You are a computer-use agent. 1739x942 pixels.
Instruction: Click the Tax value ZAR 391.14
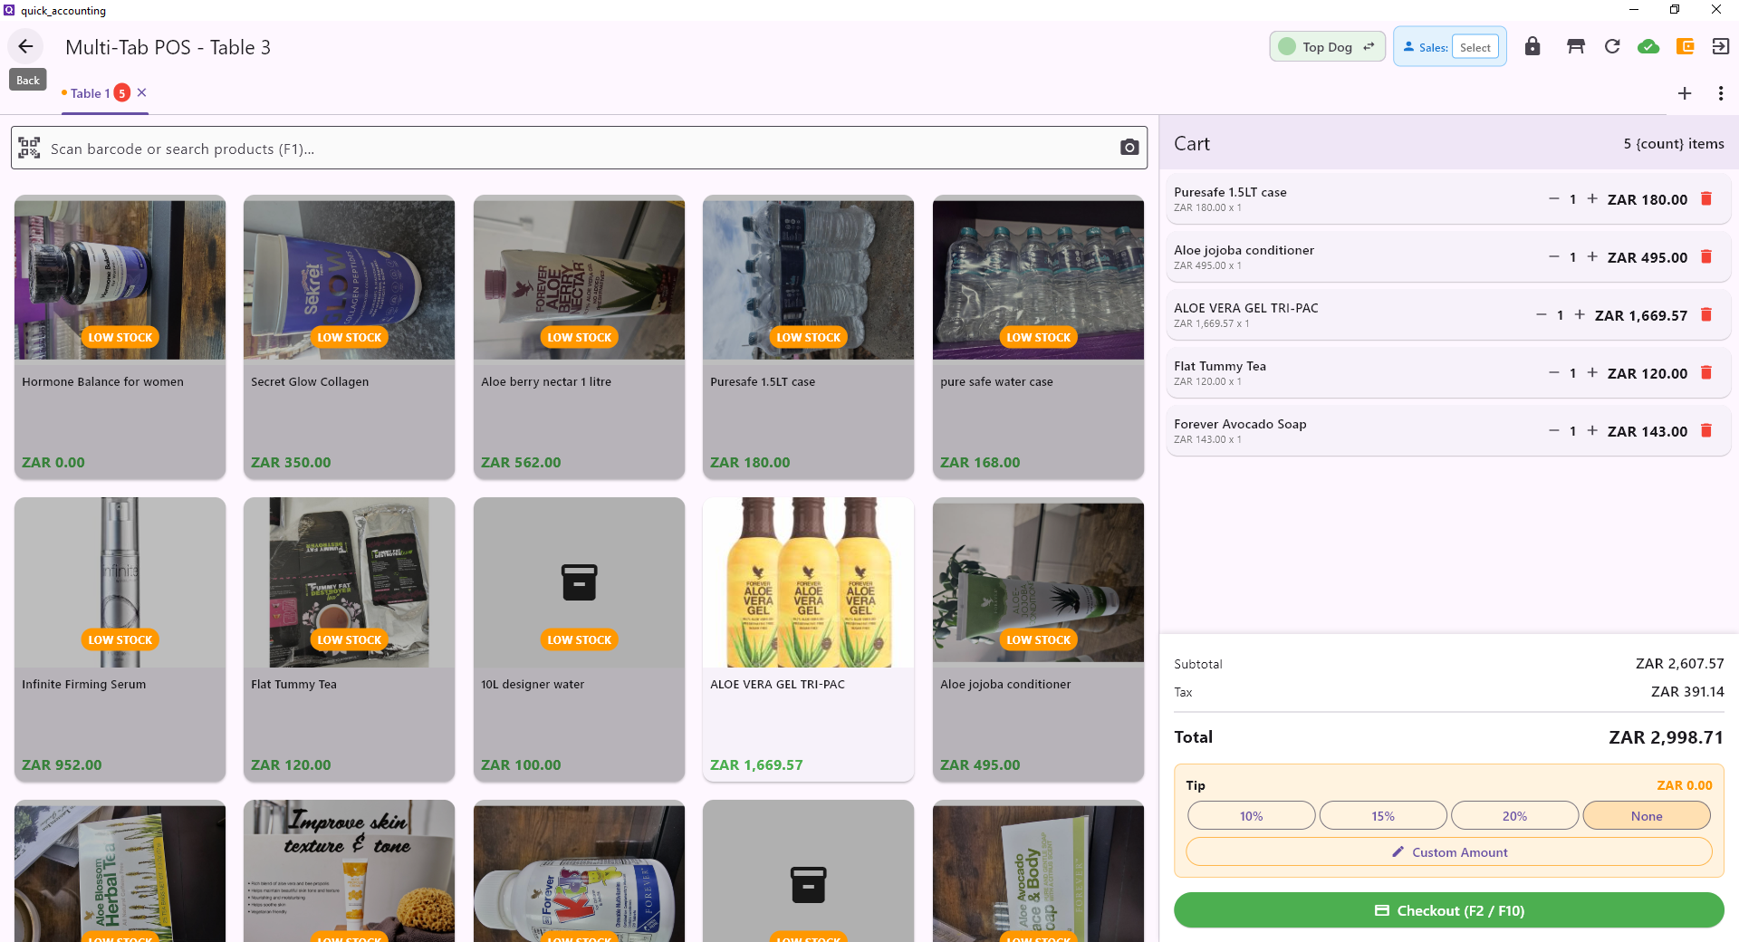pos(1687,691)
